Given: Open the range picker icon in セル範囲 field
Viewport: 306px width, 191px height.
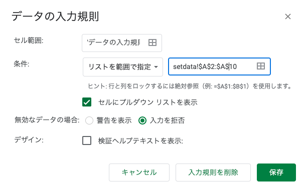Looking at the screenshot, I should click(152, 42).
